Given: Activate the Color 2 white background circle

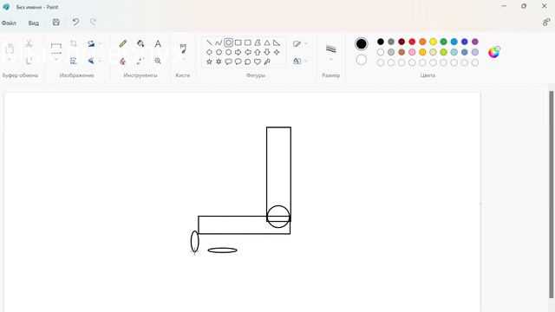Looking at the screenshot, I should click(361, 60).
